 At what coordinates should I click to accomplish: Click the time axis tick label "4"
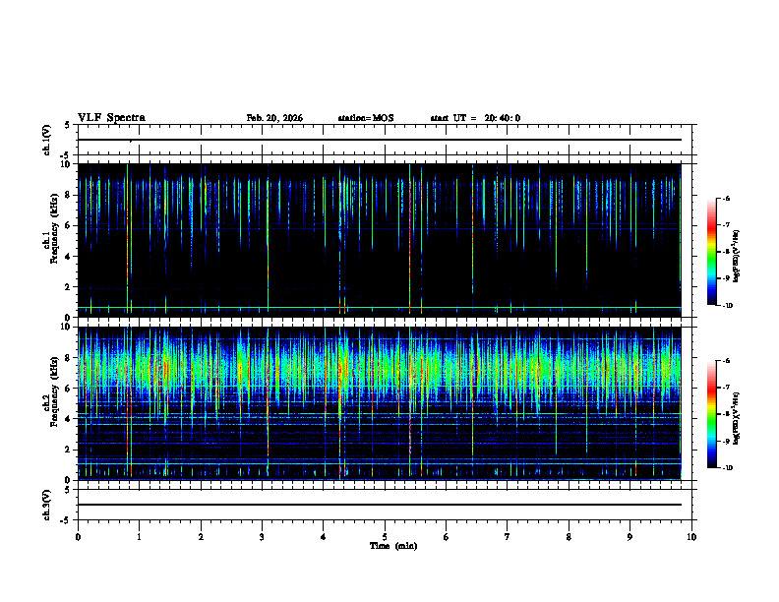(x=324, y=537)
